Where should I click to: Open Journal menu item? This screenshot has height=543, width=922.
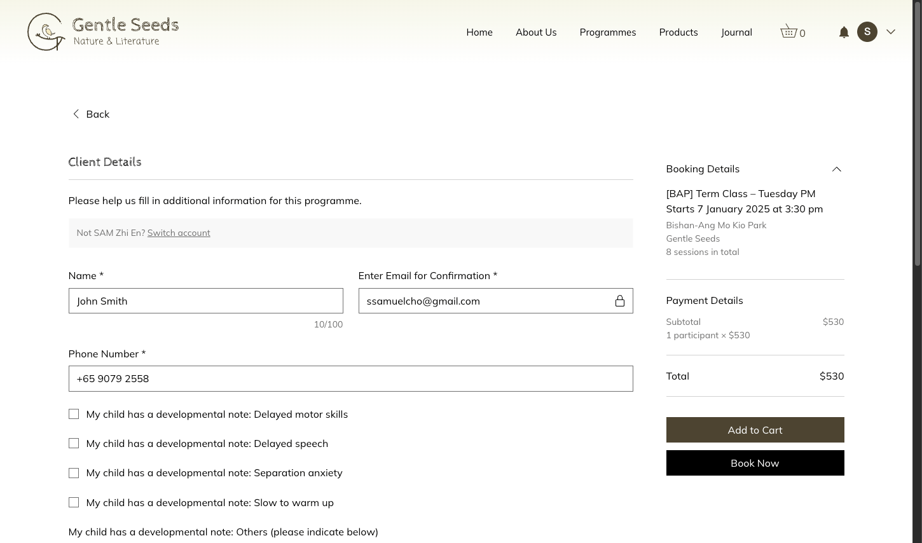(736, 32)
